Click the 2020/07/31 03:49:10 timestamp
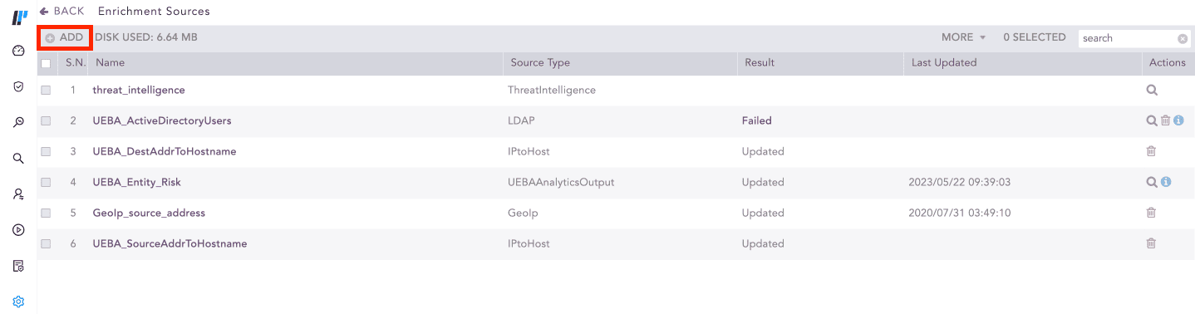The height and width of the screenshot is (314, 1195). [x=960, y=213]
